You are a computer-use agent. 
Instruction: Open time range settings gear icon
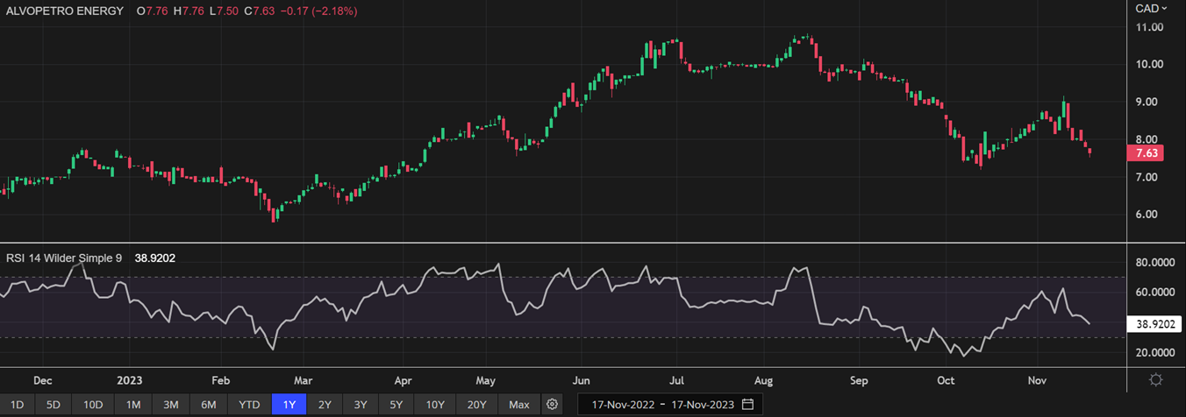tap(552, 405)
